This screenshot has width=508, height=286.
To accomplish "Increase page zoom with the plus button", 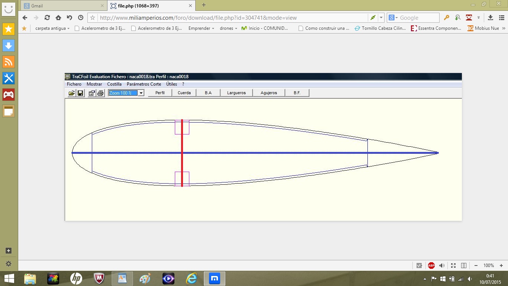I will click(x=501, y=266).
